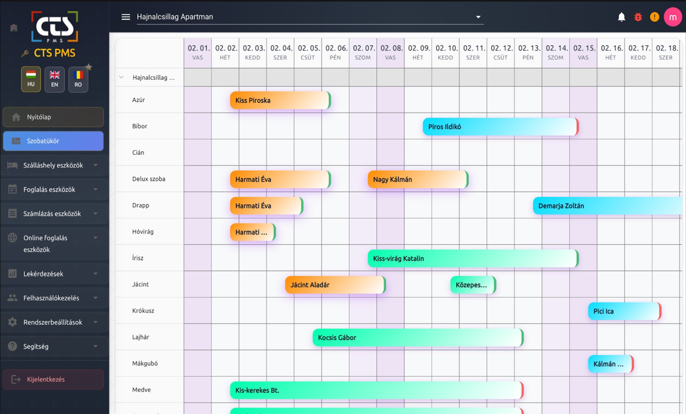Click the CTS PMS logo
The height and width of the screenshot is (414, 686).
(x=54, y=27)
